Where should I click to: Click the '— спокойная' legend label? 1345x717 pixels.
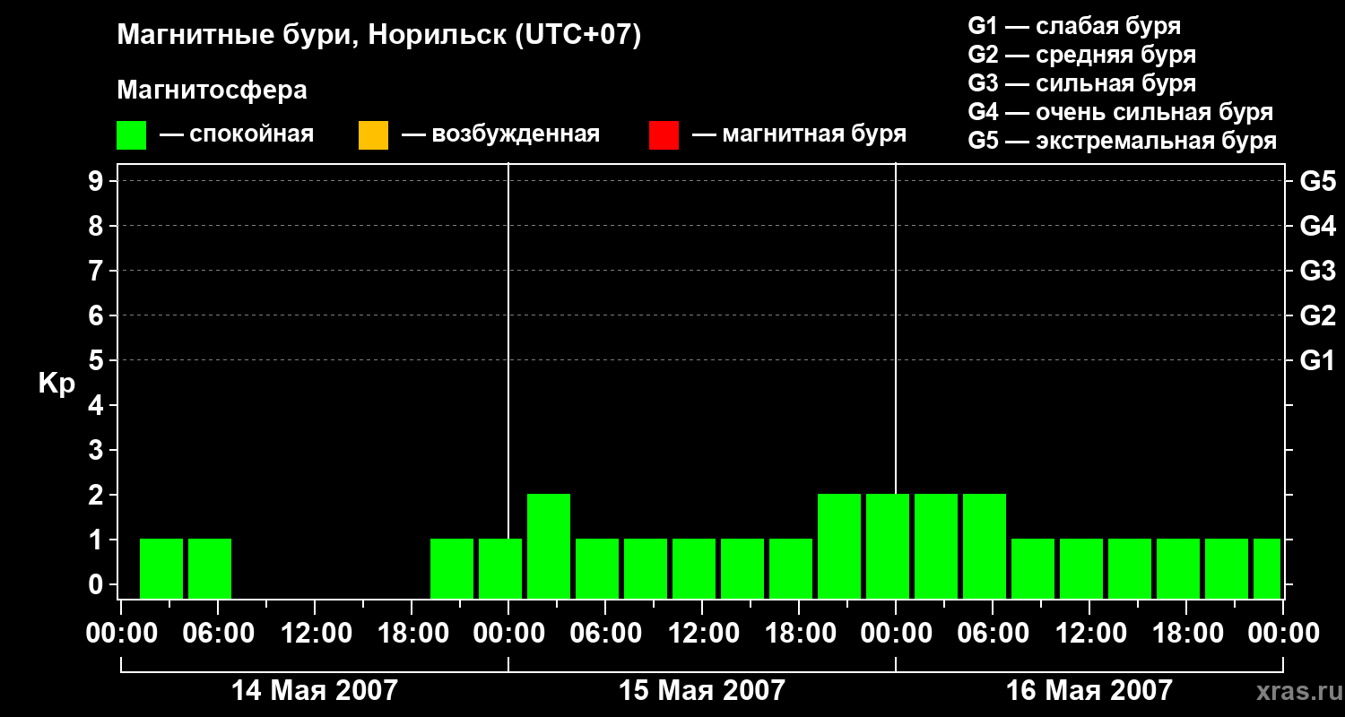click(237, 135)
